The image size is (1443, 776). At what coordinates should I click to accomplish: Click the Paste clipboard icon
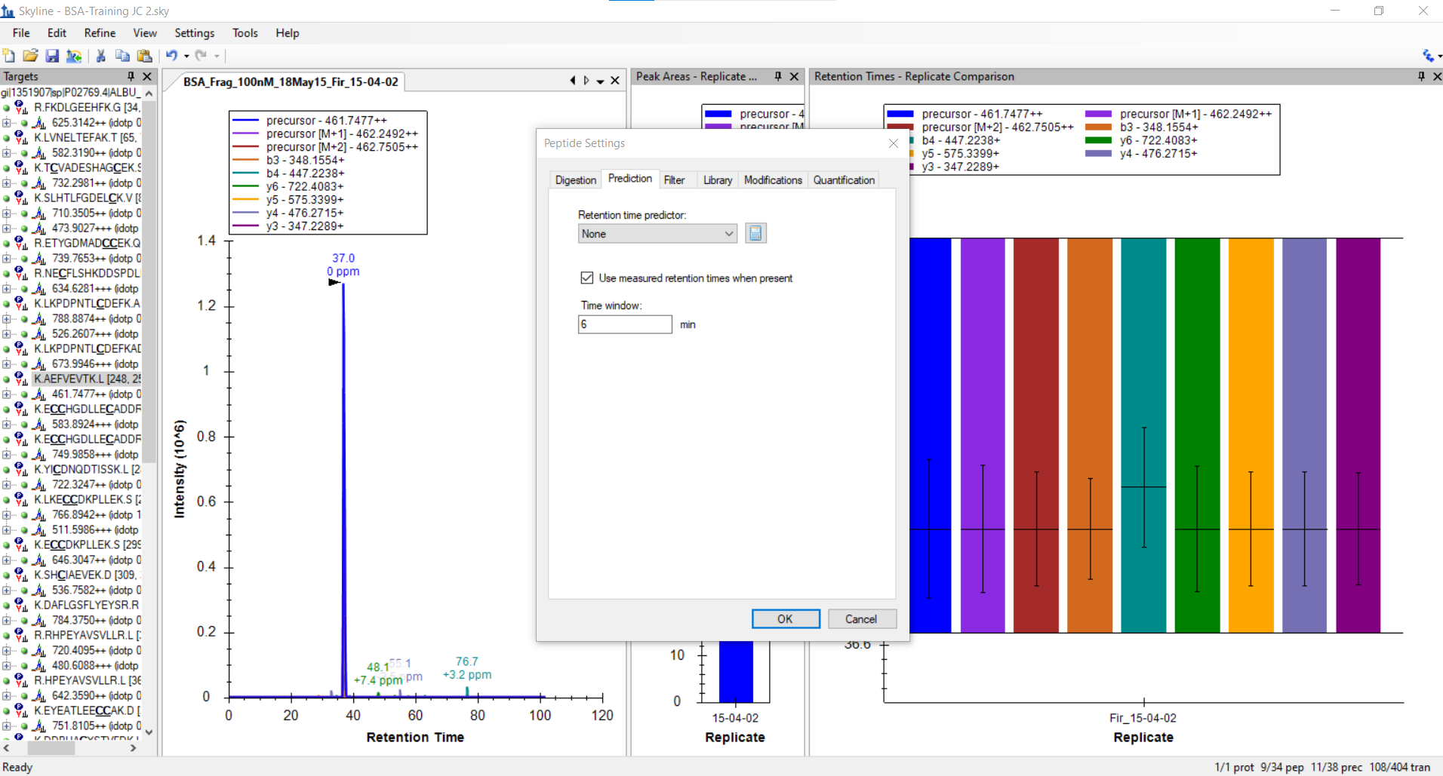pos(144,56)
